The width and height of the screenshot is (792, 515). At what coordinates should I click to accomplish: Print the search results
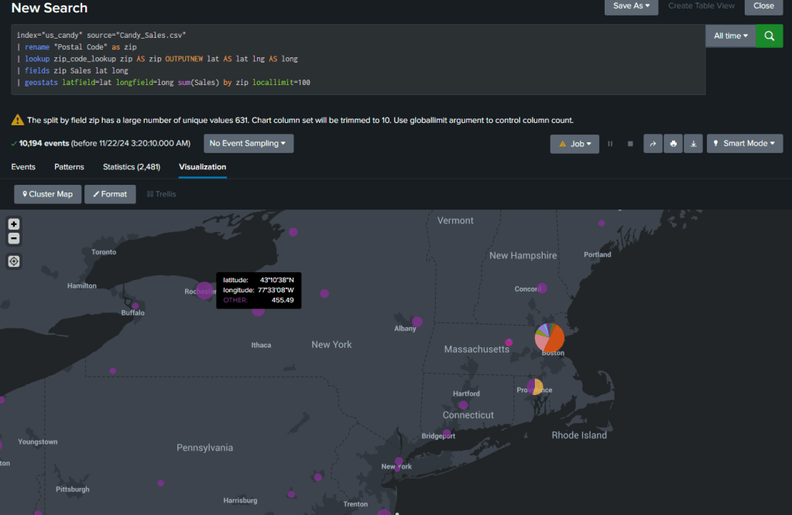tap(674, 144)
